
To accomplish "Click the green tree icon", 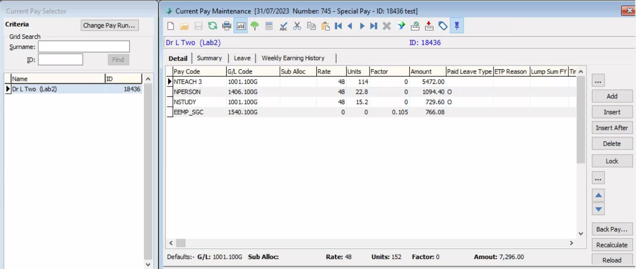I will (x=255, y=26).
